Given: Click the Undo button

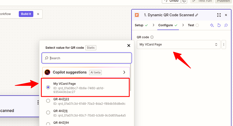Looking at the screenshot, I should (171, 1).
